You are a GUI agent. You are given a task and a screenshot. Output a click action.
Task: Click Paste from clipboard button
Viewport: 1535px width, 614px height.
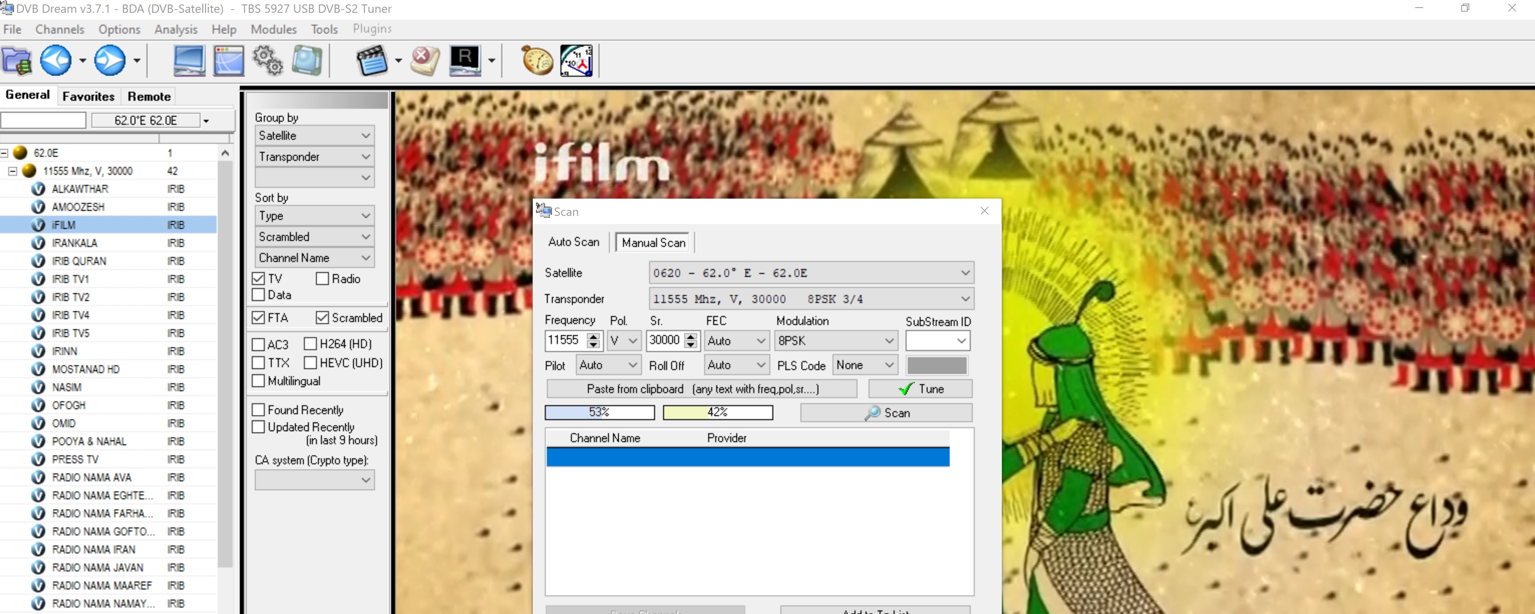point(702,389)
